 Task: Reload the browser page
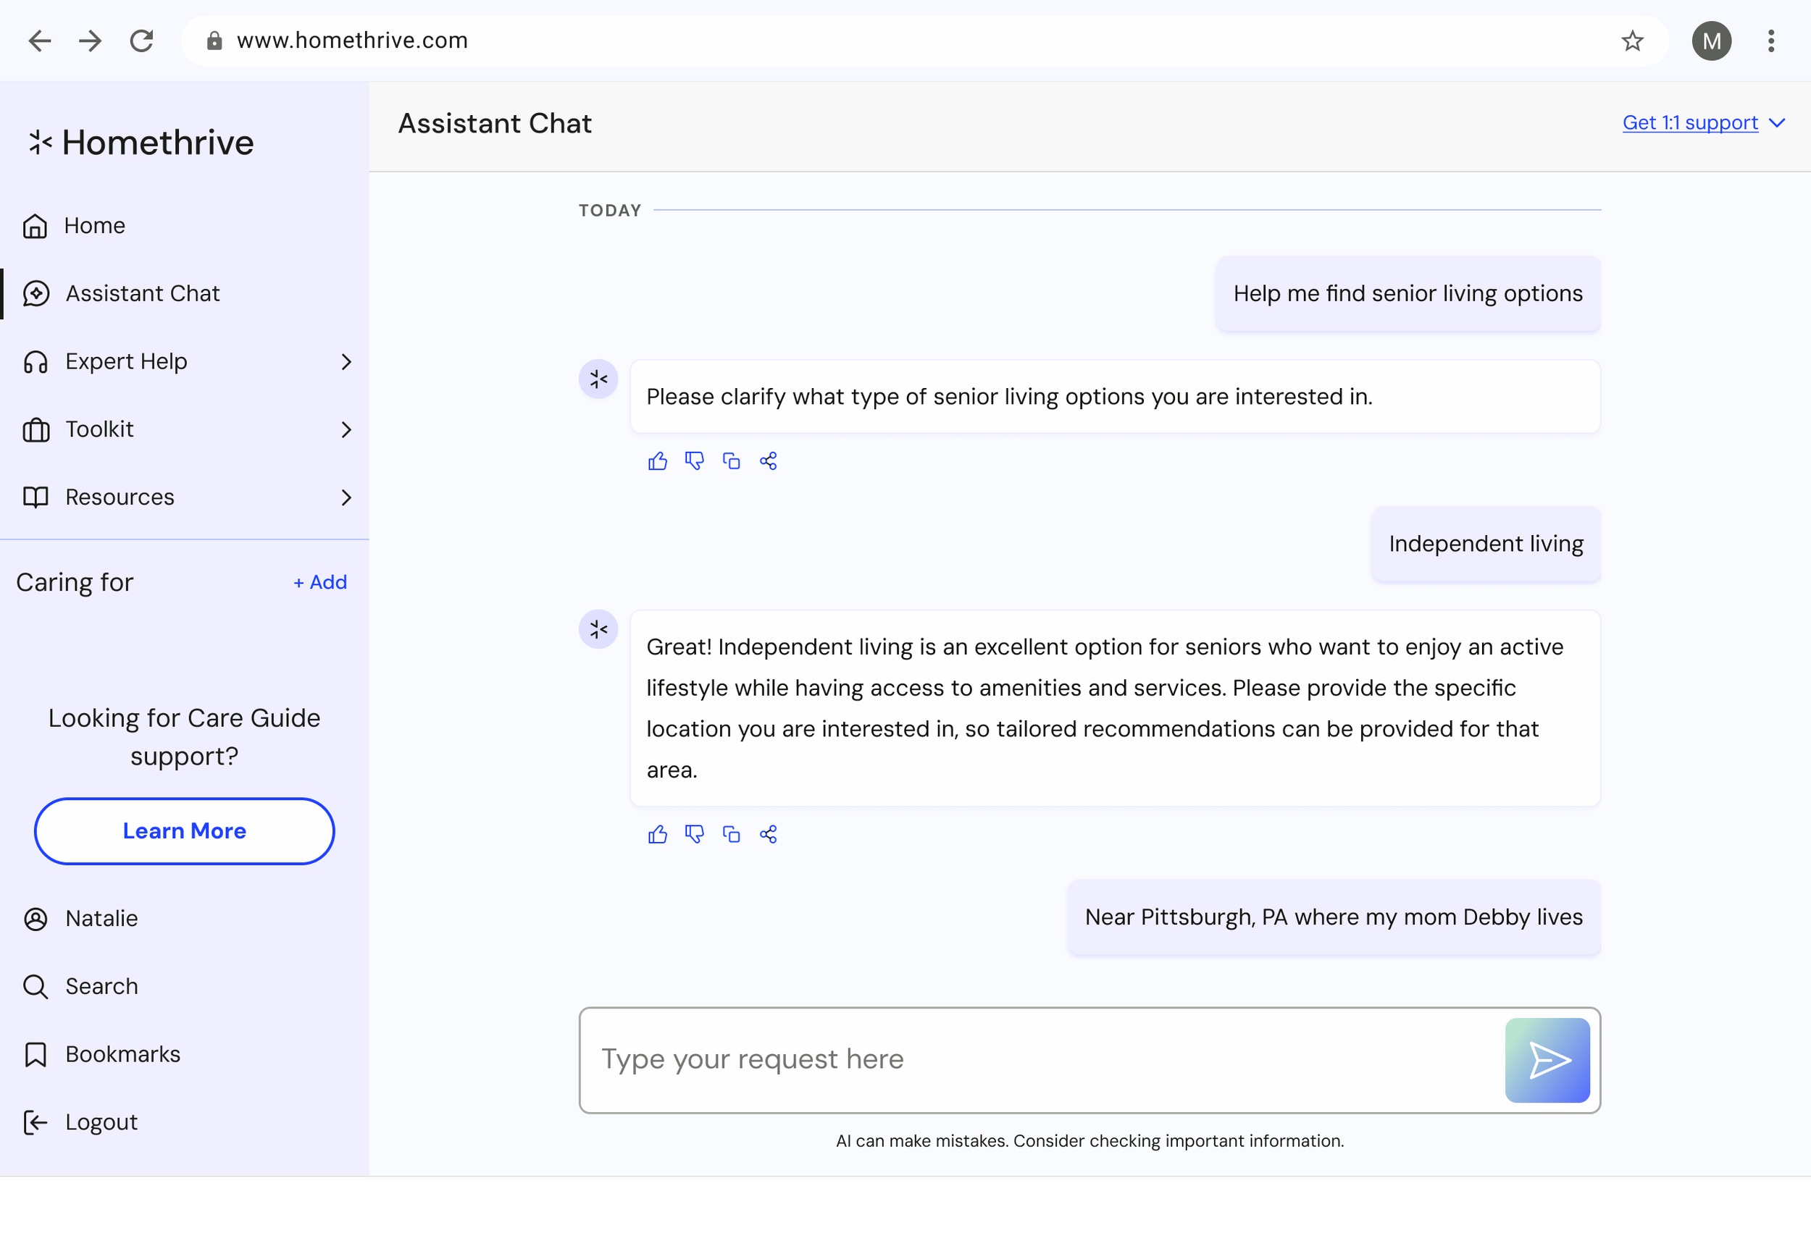[141, 41]
